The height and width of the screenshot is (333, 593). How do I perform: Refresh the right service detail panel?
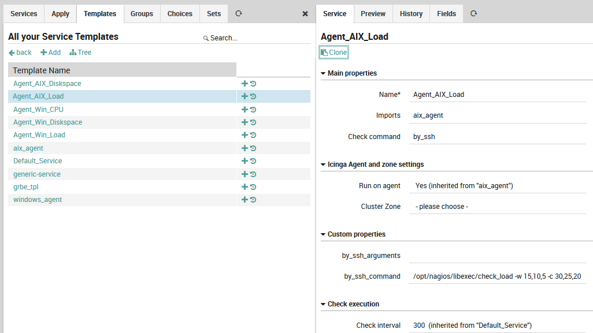[473, 13]
